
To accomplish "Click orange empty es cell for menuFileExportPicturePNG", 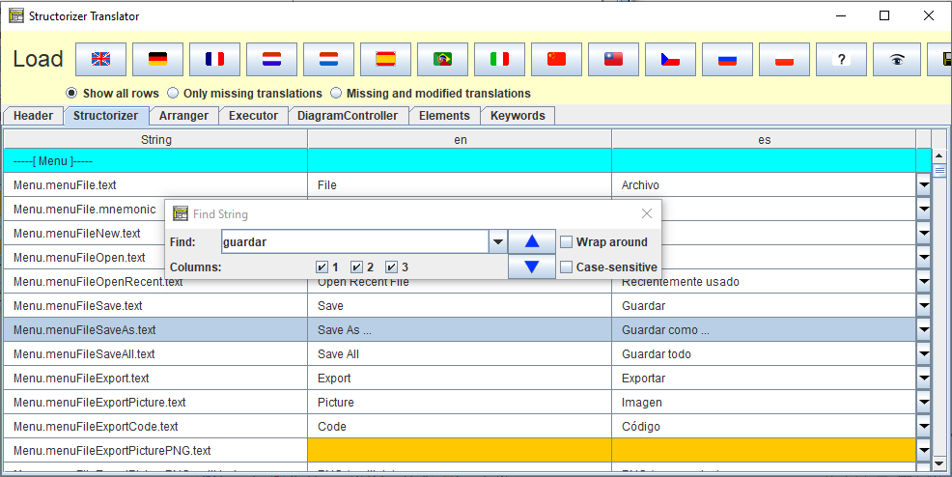I will [x=765, y=450].
